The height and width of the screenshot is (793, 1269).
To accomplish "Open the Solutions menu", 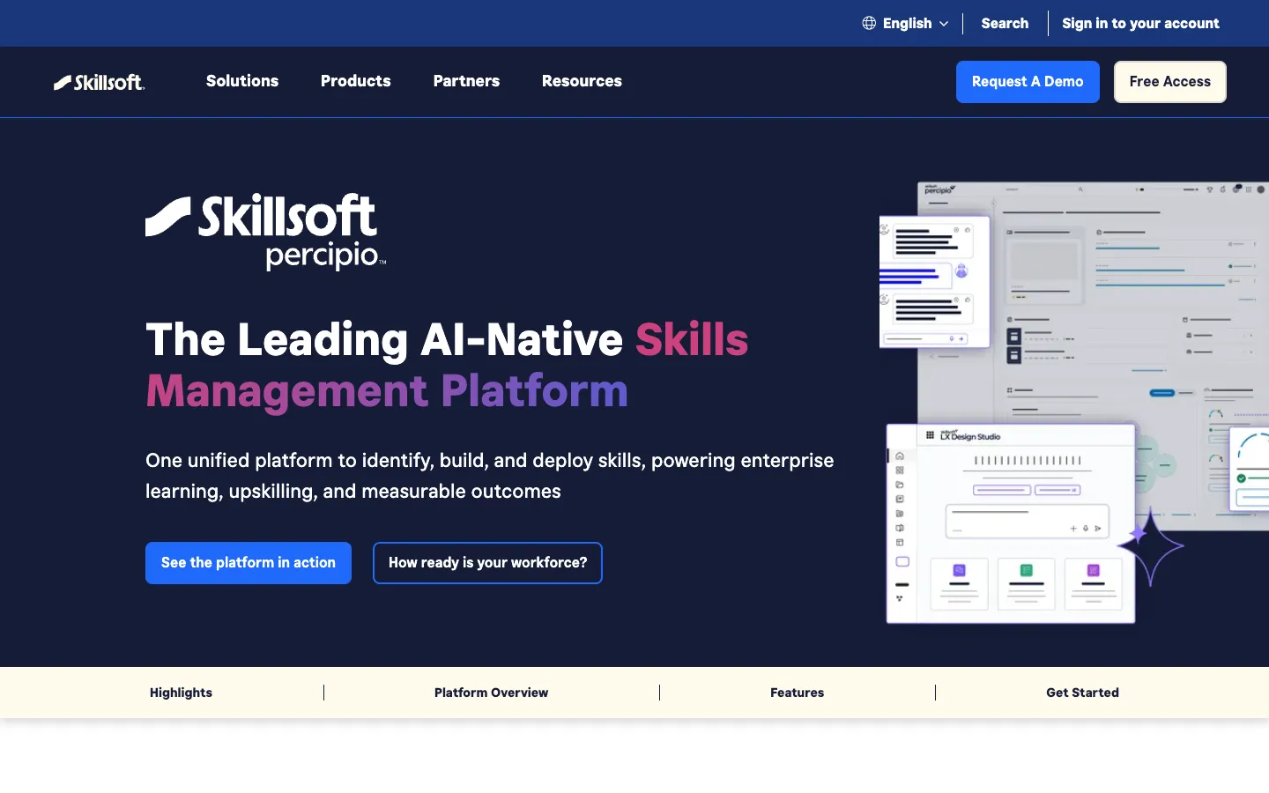I will point(242,81).
